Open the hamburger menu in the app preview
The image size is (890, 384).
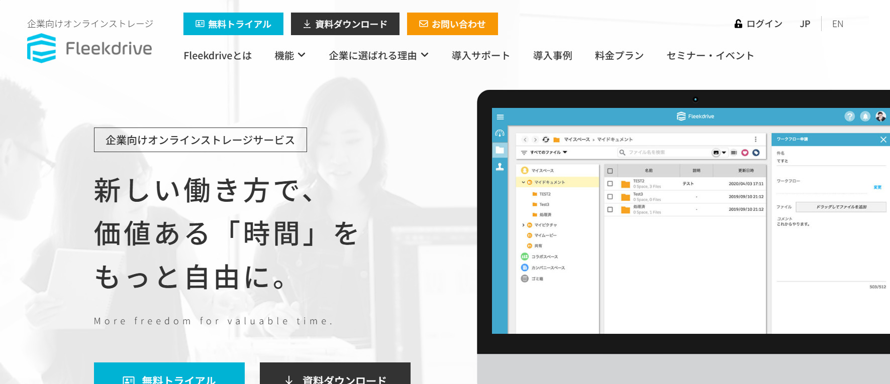click(x=500, y=117)
